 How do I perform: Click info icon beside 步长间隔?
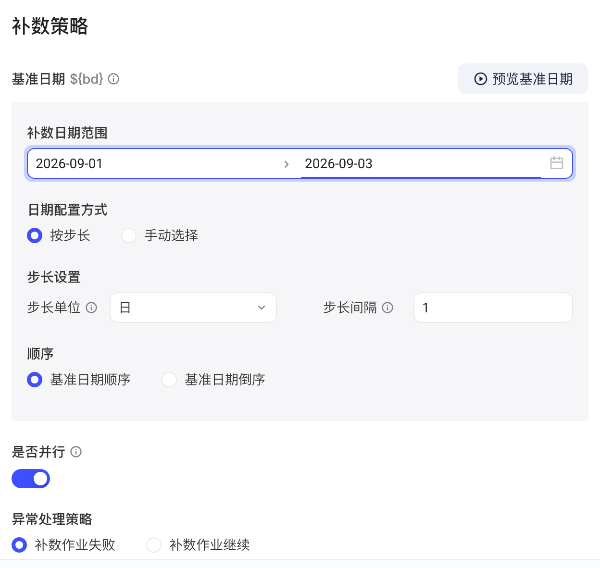click(x=387, y=308)
